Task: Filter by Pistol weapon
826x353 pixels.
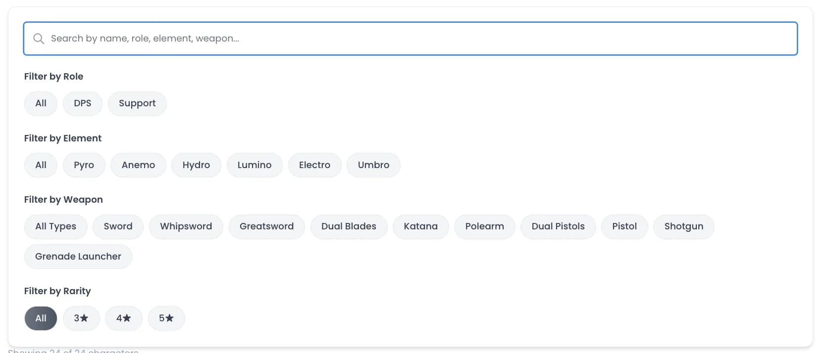Action: [624, 226]
